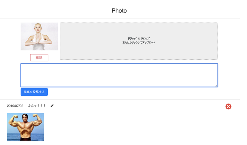Open the flexing bodybuilder photo thumbnail
Image resolution: width=247 pixels, height=145 pixels.
point(25,127)
